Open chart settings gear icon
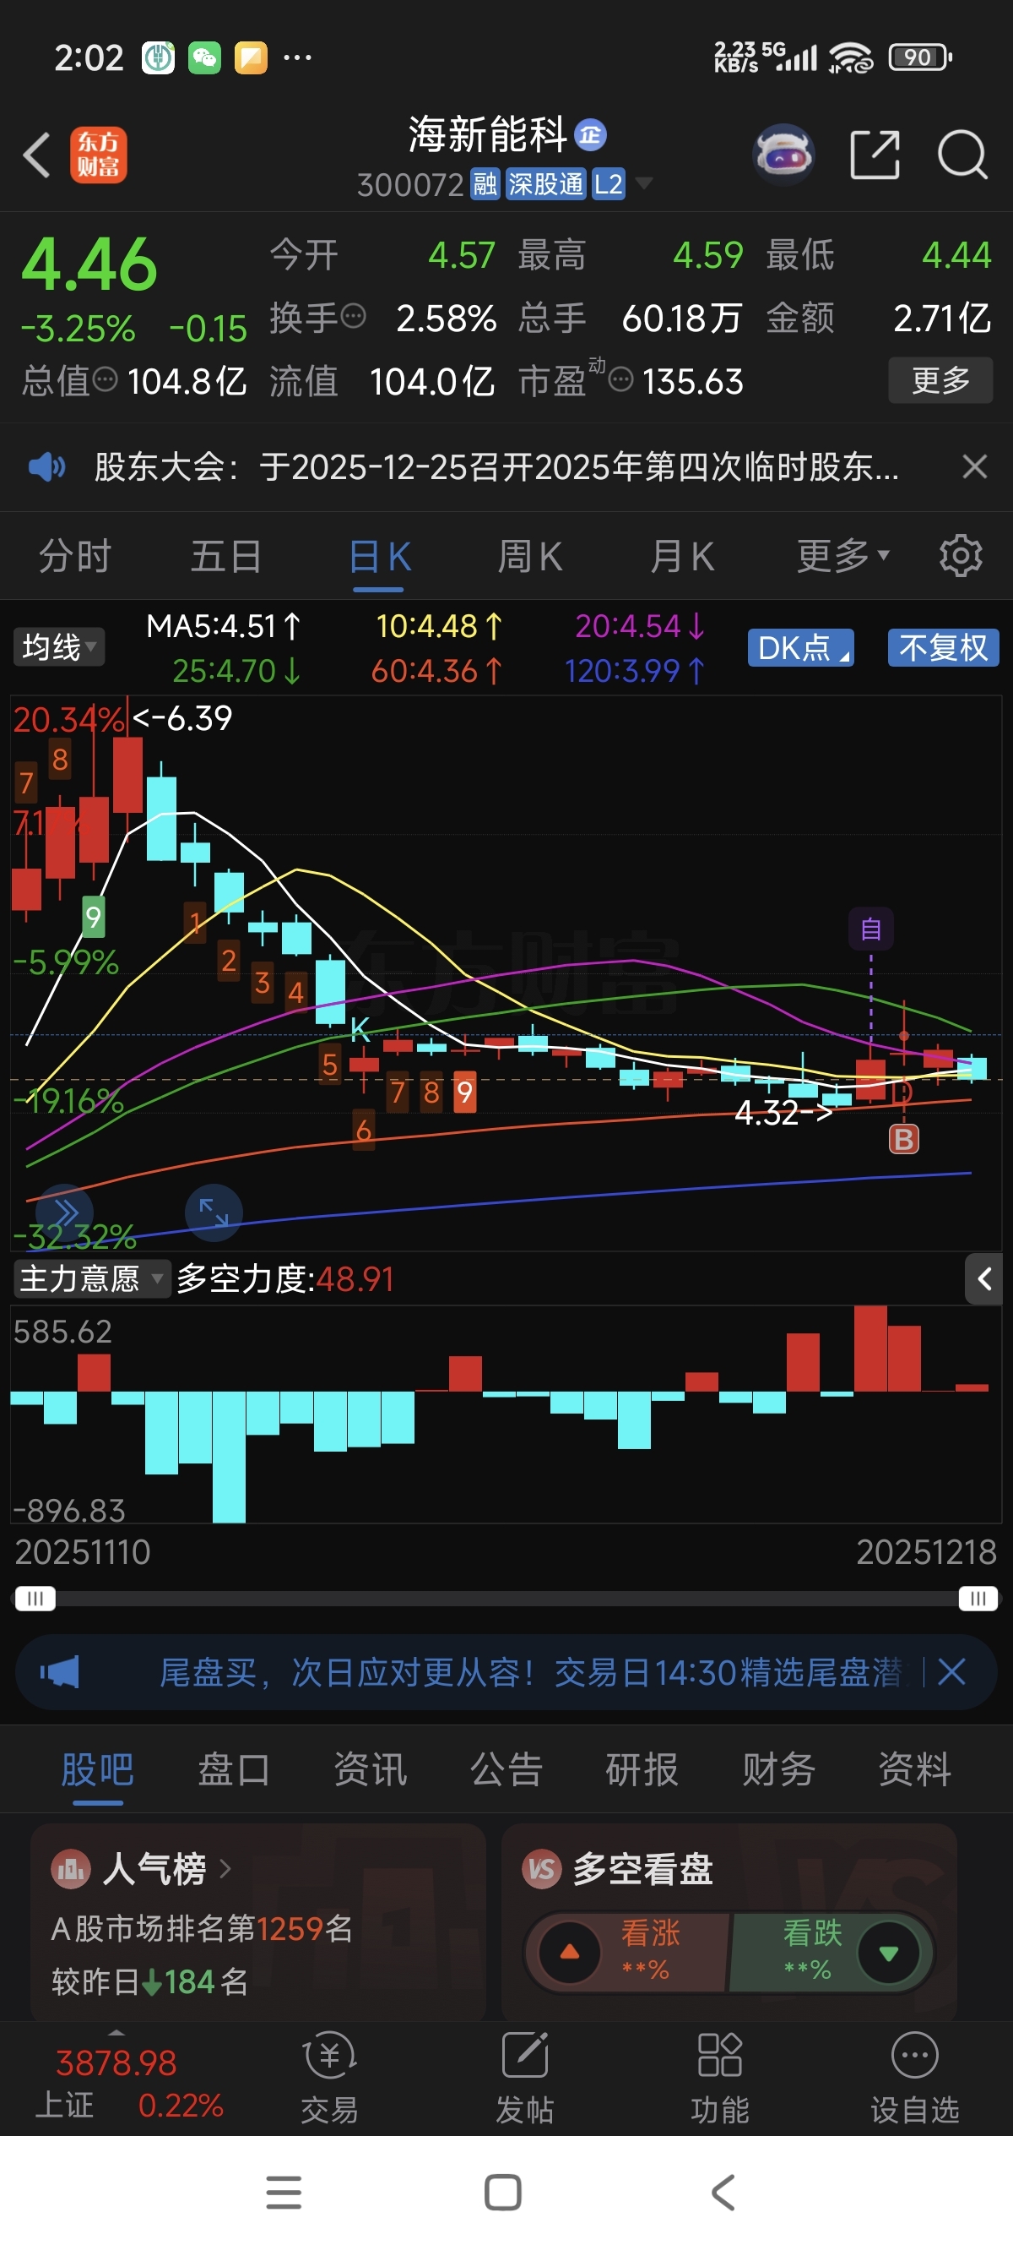The height and width of the screenshot is (2256, 1013). pos(961,555)
